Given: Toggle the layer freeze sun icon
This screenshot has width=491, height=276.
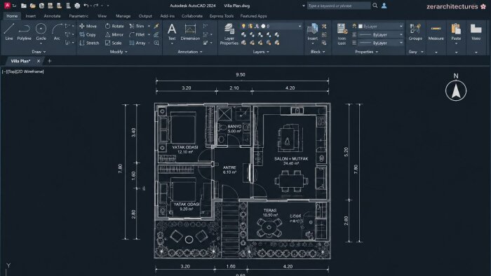Looking at the screenshot, I should [250, 26].
